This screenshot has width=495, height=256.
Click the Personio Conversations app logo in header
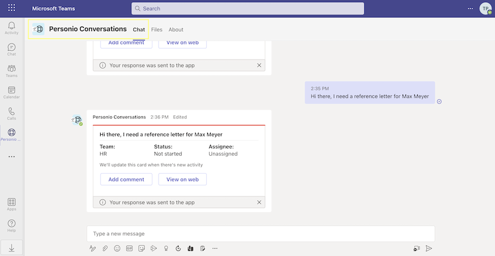(38, 29)
